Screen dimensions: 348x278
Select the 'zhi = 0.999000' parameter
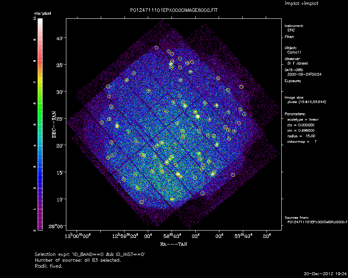tap(301, 130)
